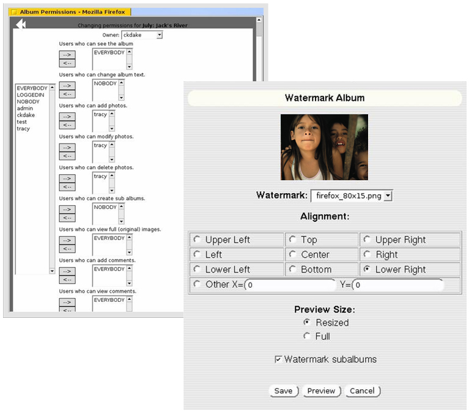This screenshot has width=469, height=413.
Task: Add user to 'can add photos' list
Action: (67, 117)
